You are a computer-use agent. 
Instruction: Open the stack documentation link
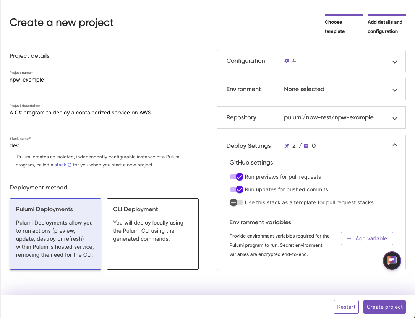[x=60, y=165]
